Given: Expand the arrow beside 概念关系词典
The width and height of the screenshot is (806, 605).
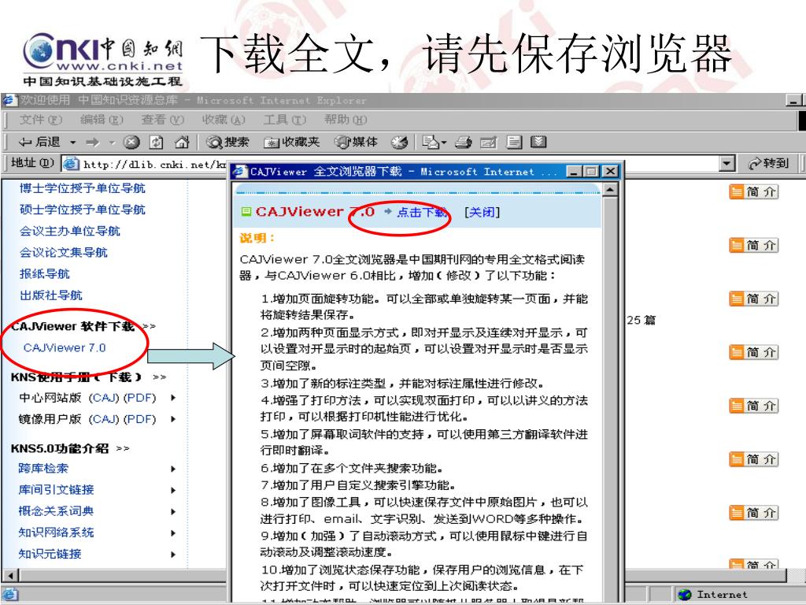Looking at the screenshot, I should pyautogui.click(x=172, y=512).
